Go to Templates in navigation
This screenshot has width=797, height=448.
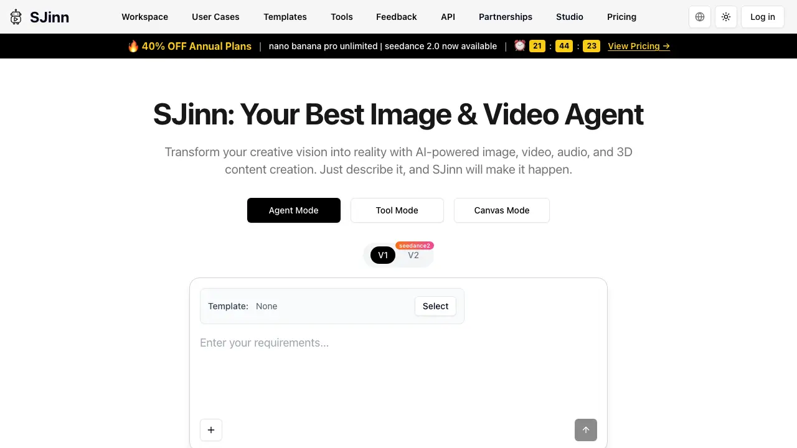pyautogui.click(x=285, y=17)
